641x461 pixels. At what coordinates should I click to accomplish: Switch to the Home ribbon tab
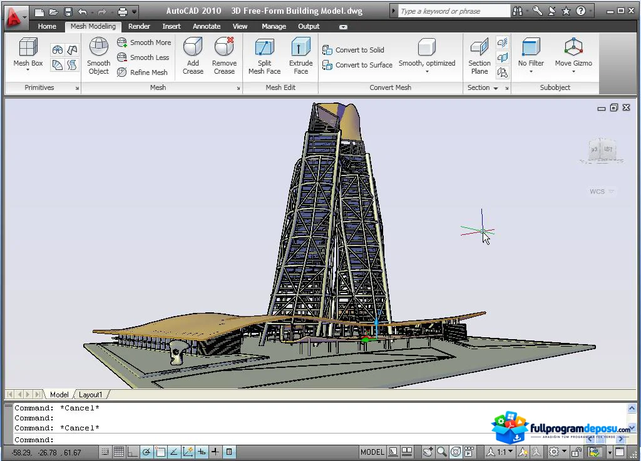pos(47,26)
